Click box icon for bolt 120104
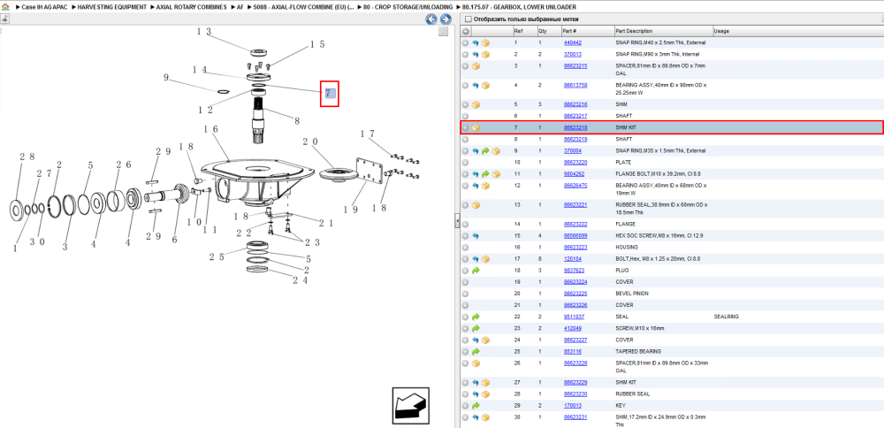The width and height of the screenshot is (884, 428). tap(485, 259)
